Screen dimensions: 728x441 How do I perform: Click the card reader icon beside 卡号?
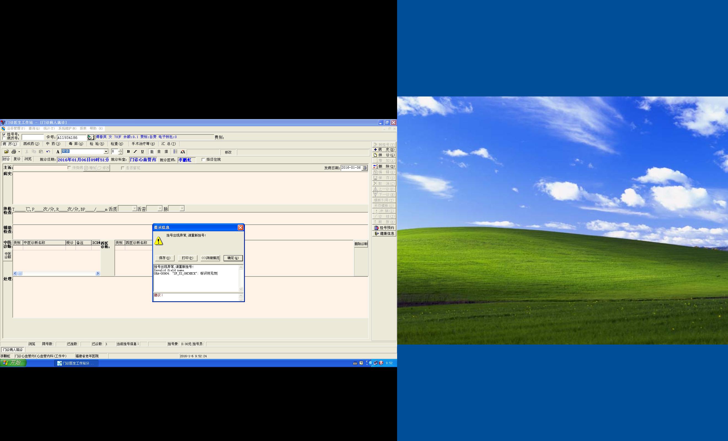click(x=90, y=137)
